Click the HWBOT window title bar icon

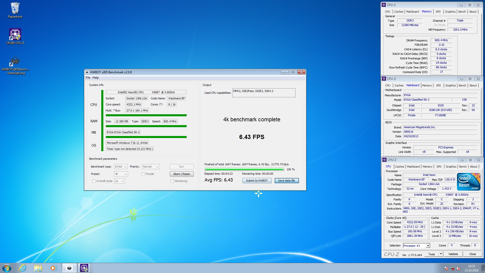pyautogui.click(x=87, y=72)
